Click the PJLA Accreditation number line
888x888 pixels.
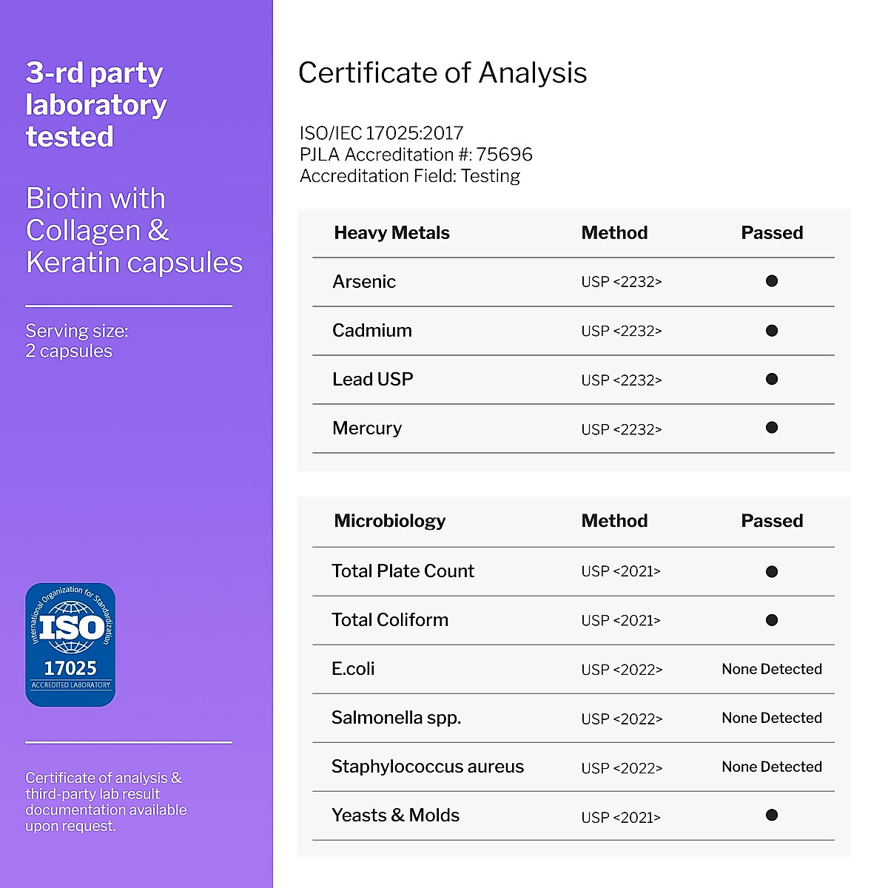(416, 155)
